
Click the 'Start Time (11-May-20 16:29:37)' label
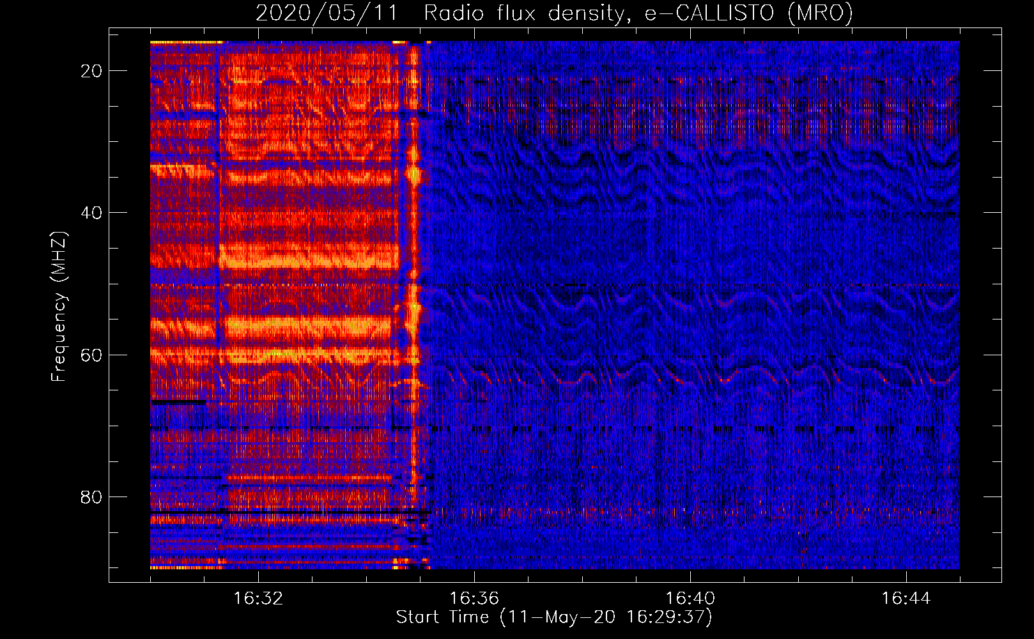tap(554, 617)
